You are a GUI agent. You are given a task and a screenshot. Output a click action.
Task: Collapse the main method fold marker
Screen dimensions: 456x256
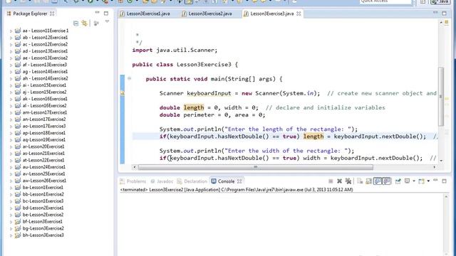click(x=130, y=78)
